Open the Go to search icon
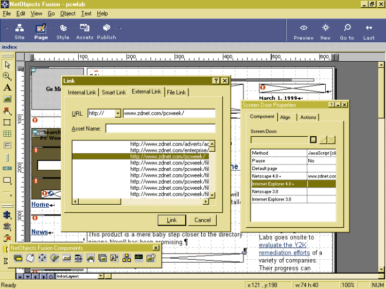The width and height of the screenshot is (386, 289). (x=347, y=28)
